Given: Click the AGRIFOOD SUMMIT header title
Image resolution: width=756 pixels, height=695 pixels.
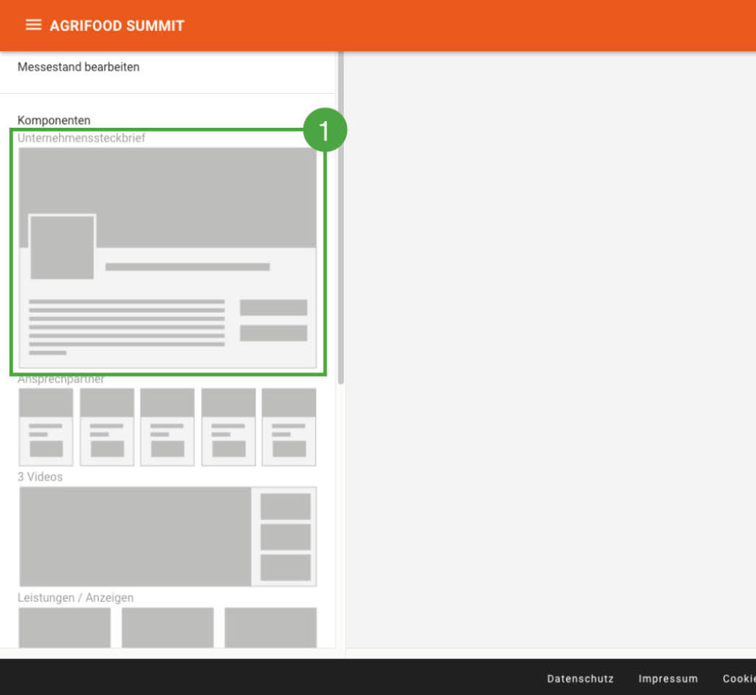Looking at the screenshot, I should coord(117,26).
